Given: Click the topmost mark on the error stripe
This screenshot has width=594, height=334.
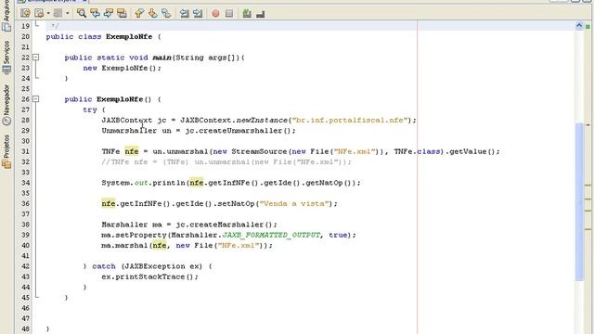Looking at the screenshot, I should (588, 125).
